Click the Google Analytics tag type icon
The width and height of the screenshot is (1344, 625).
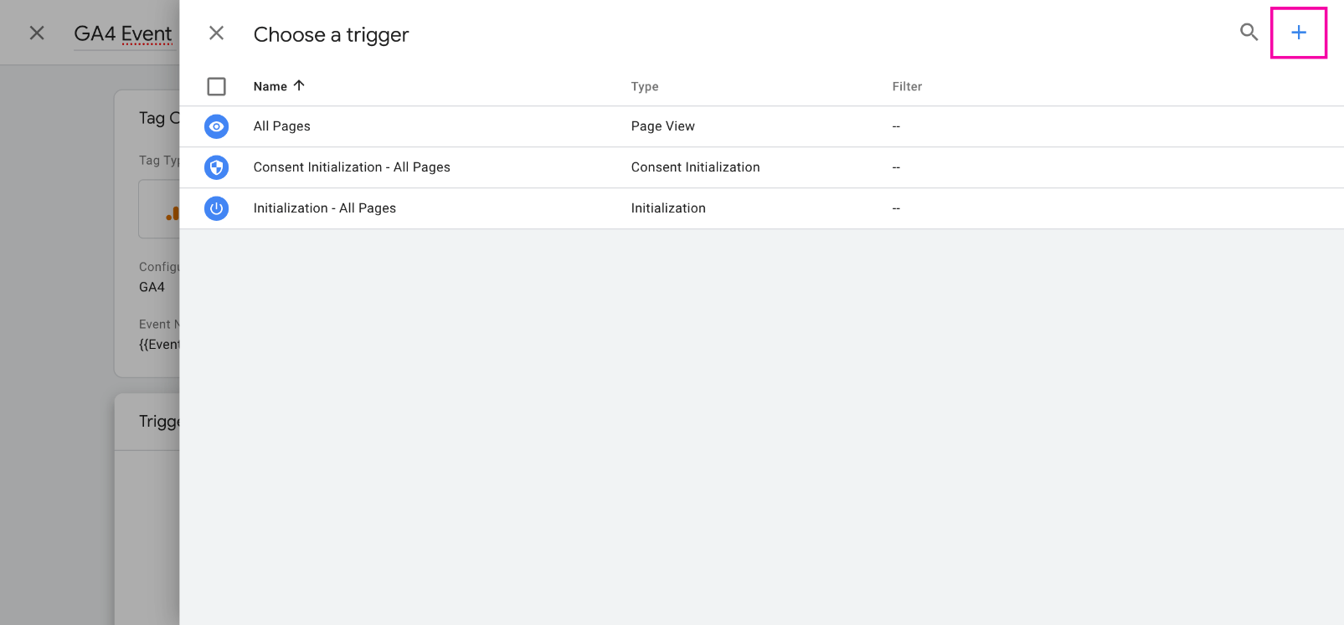[172, 213]
